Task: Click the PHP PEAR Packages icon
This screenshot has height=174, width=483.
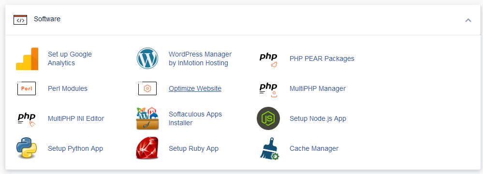Action: 268,60
